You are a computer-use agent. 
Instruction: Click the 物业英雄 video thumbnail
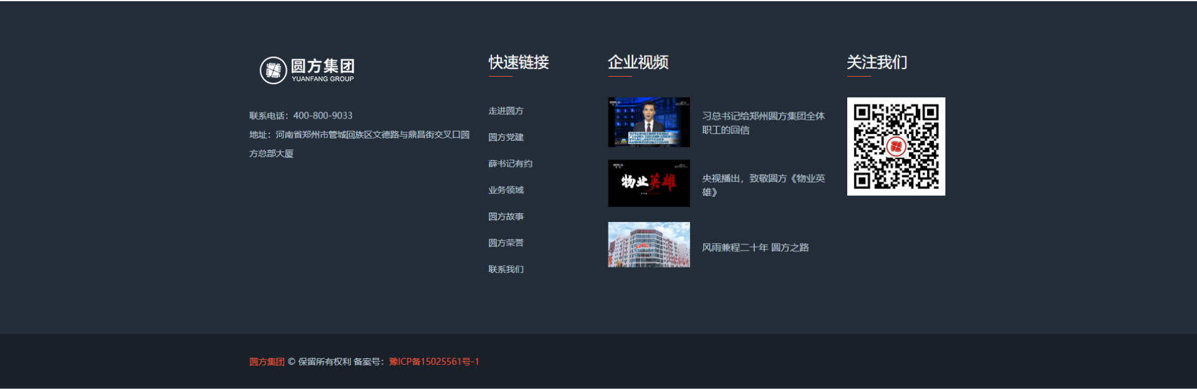click(648, 183)
